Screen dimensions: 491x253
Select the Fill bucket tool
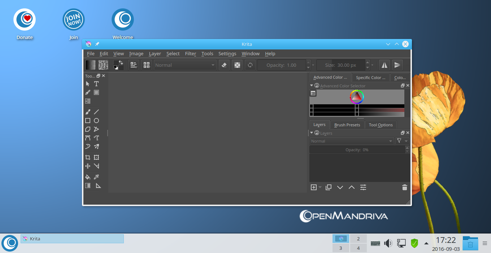88,177
